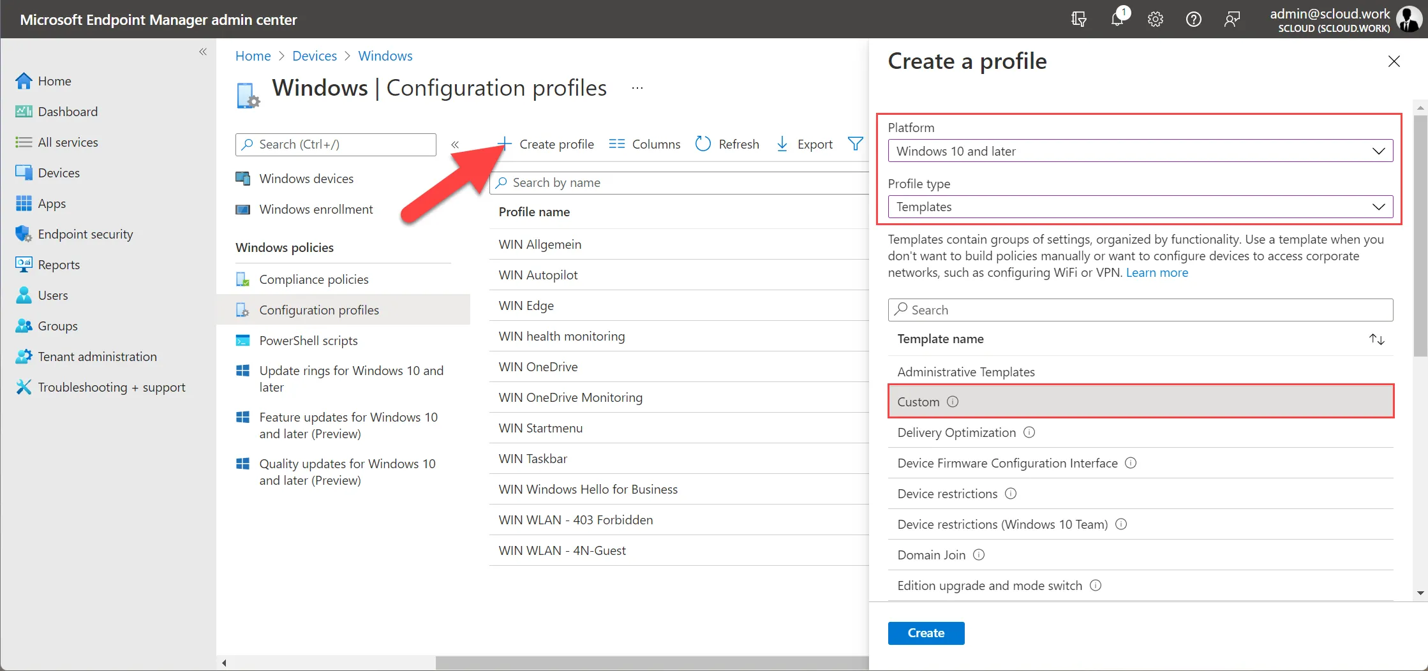Screen dimensions: 1428x671
Task: Open the page ellipsis more options
Action: click(x=637, y=88)
